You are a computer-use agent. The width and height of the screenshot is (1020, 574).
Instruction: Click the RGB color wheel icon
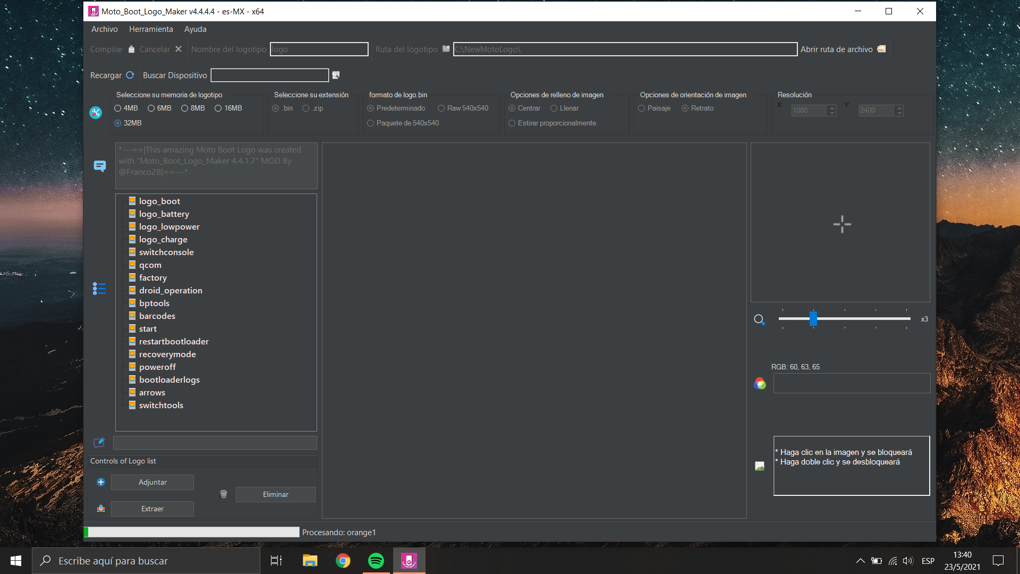coord(760,383)
